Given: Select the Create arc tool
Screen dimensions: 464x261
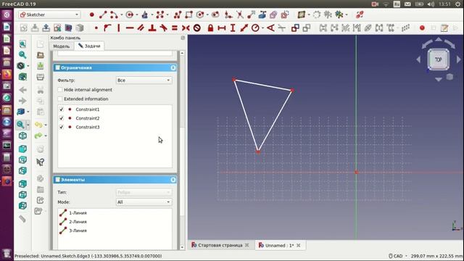Looking at the screenshot, I should [114, 14].
